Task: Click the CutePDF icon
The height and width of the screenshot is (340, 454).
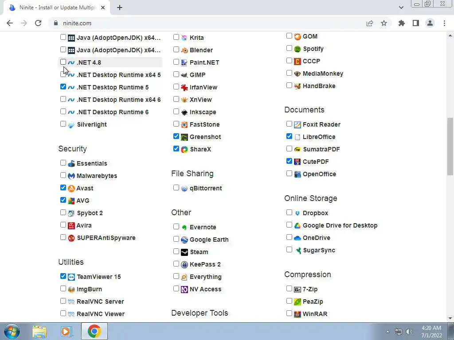Action: (297, 162)
